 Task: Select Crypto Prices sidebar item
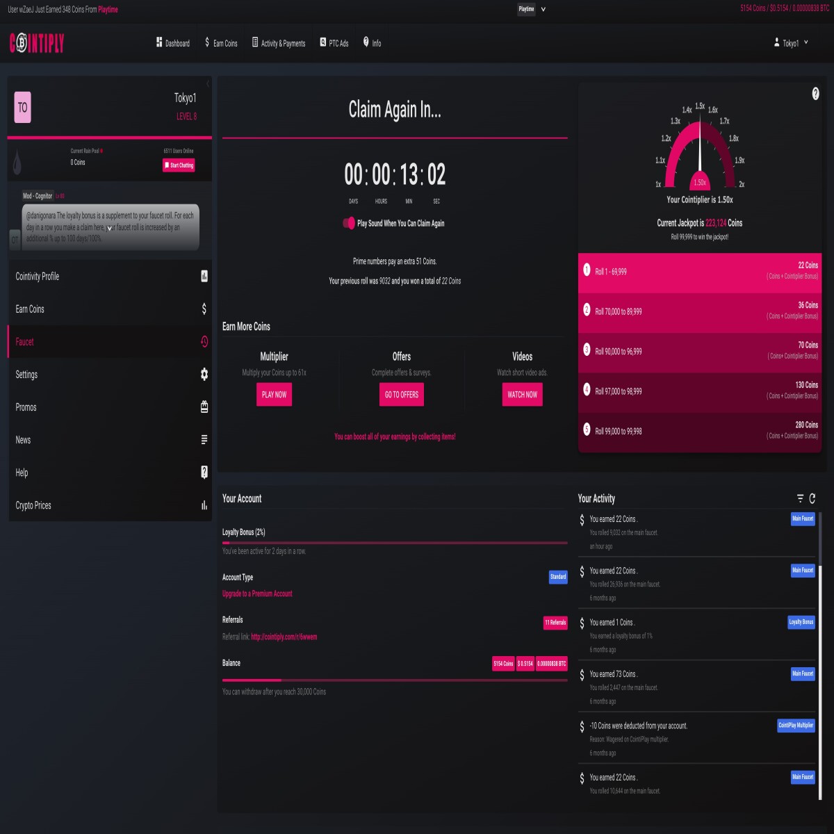click(111, 505)
